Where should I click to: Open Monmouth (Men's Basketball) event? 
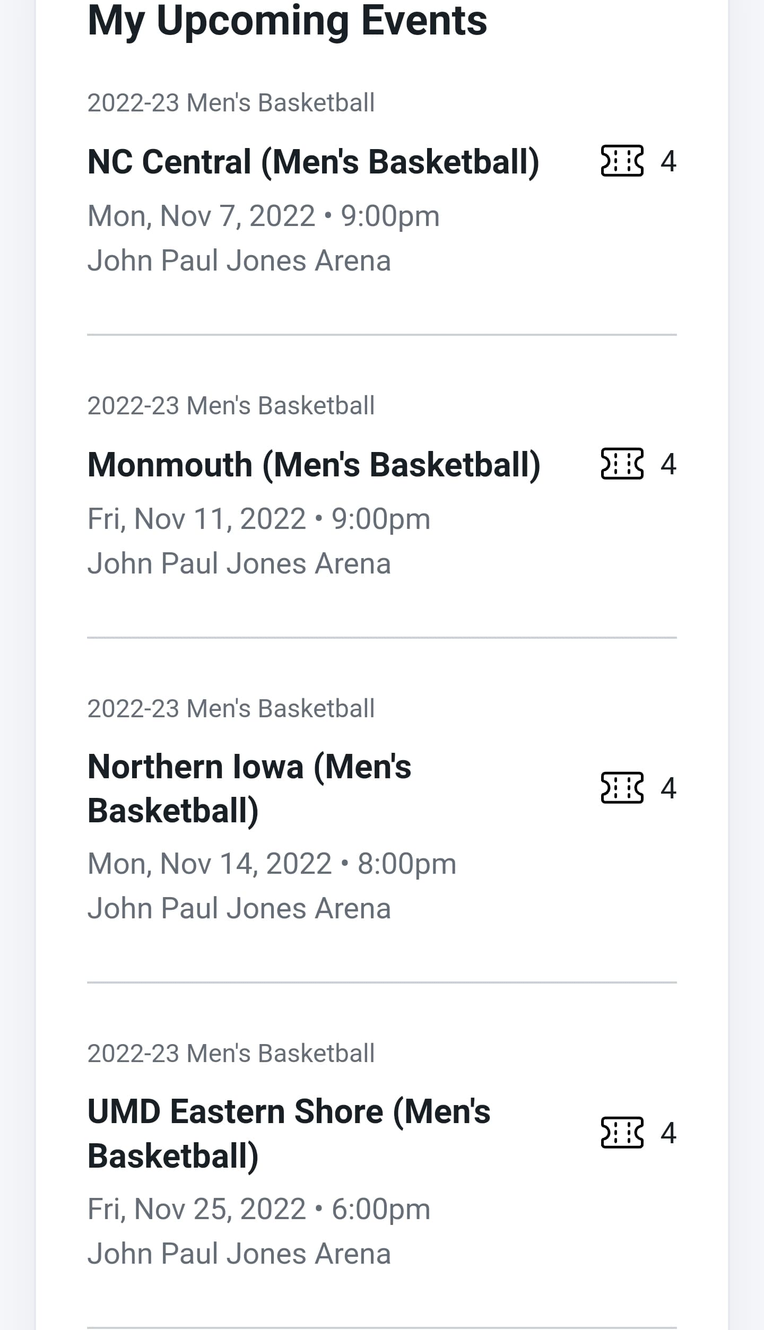[314, 465]
